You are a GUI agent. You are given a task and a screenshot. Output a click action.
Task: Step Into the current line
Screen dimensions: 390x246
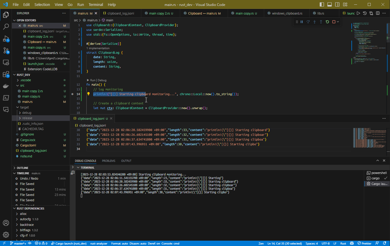click(315, 22)
